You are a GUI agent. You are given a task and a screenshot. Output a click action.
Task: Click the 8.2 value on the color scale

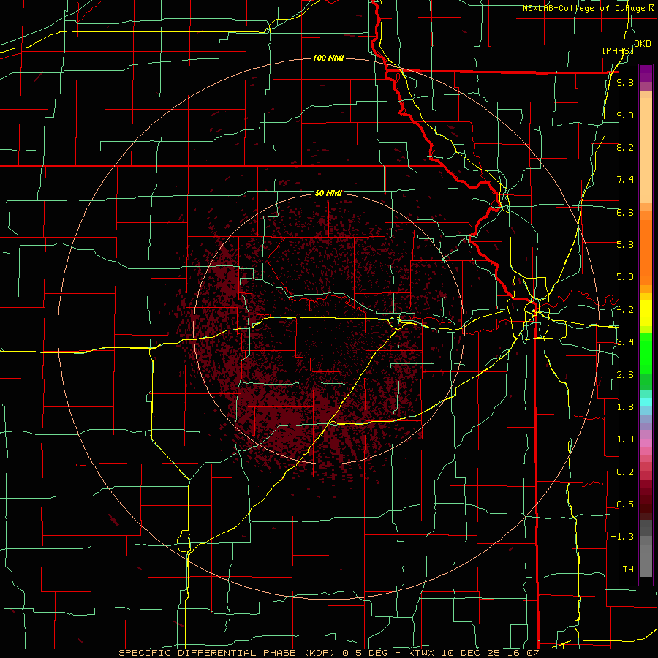[625, 147]
